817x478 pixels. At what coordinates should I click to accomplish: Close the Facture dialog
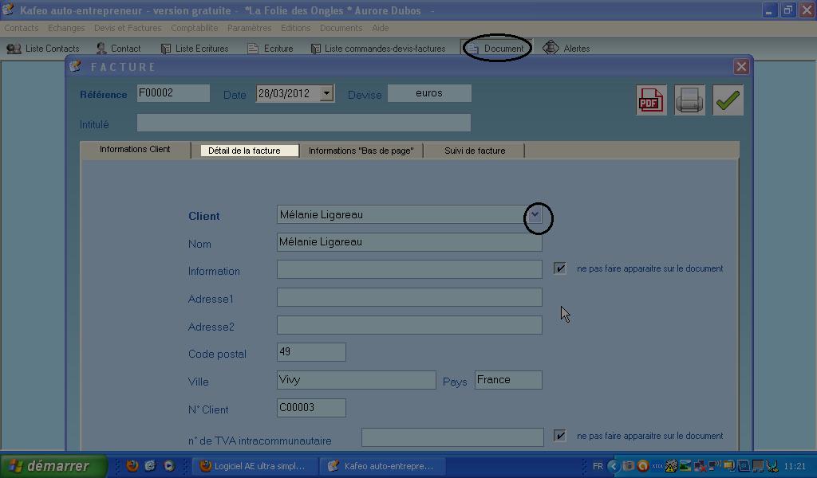tap(741, 67)
